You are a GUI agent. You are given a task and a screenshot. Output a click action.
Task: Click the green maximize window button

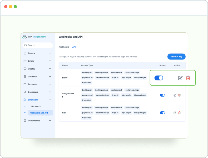click(15, 7)
